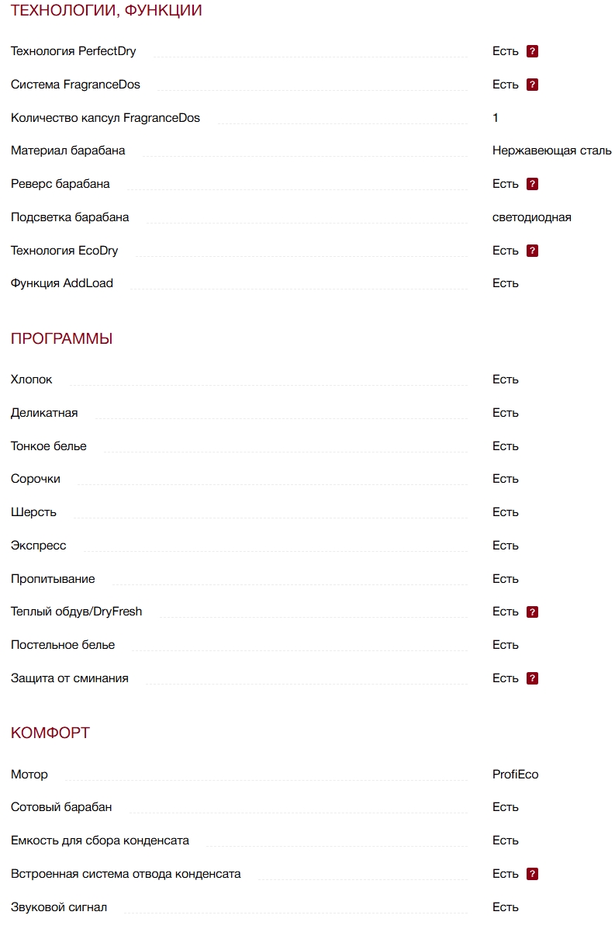Open help icon for Теплый обдув/DryFresh
Screen dimensions: 615x929
point(532,612)
